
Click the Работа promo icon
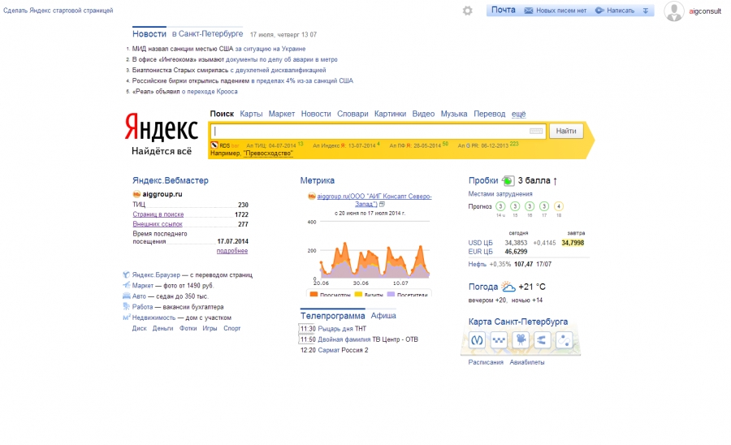127,307
